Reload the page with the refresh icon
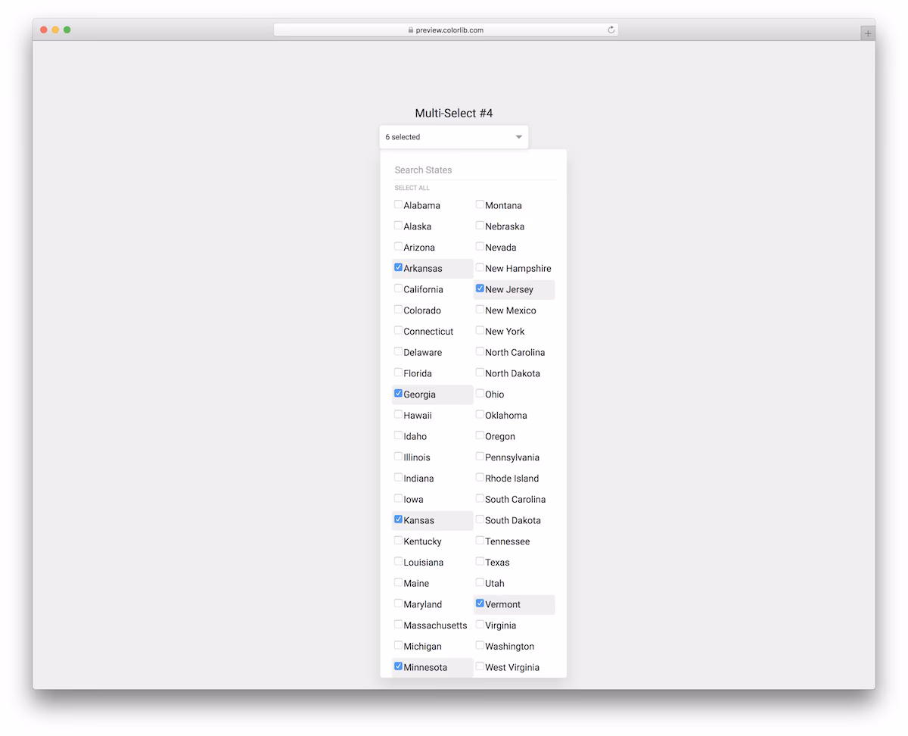This screenshot has height=736, width=908. point(611,30)
